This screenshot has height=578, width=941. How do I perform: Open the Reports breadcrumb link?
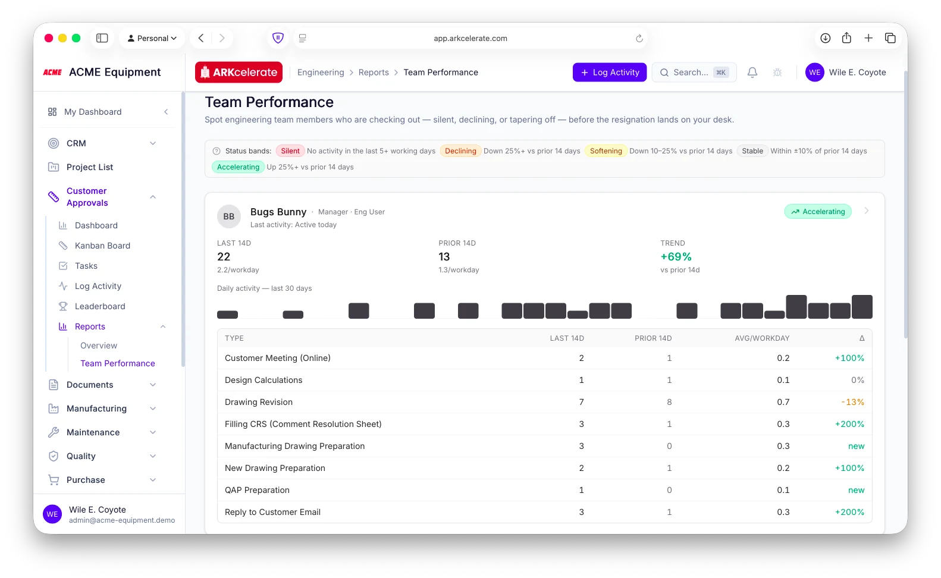374,73
